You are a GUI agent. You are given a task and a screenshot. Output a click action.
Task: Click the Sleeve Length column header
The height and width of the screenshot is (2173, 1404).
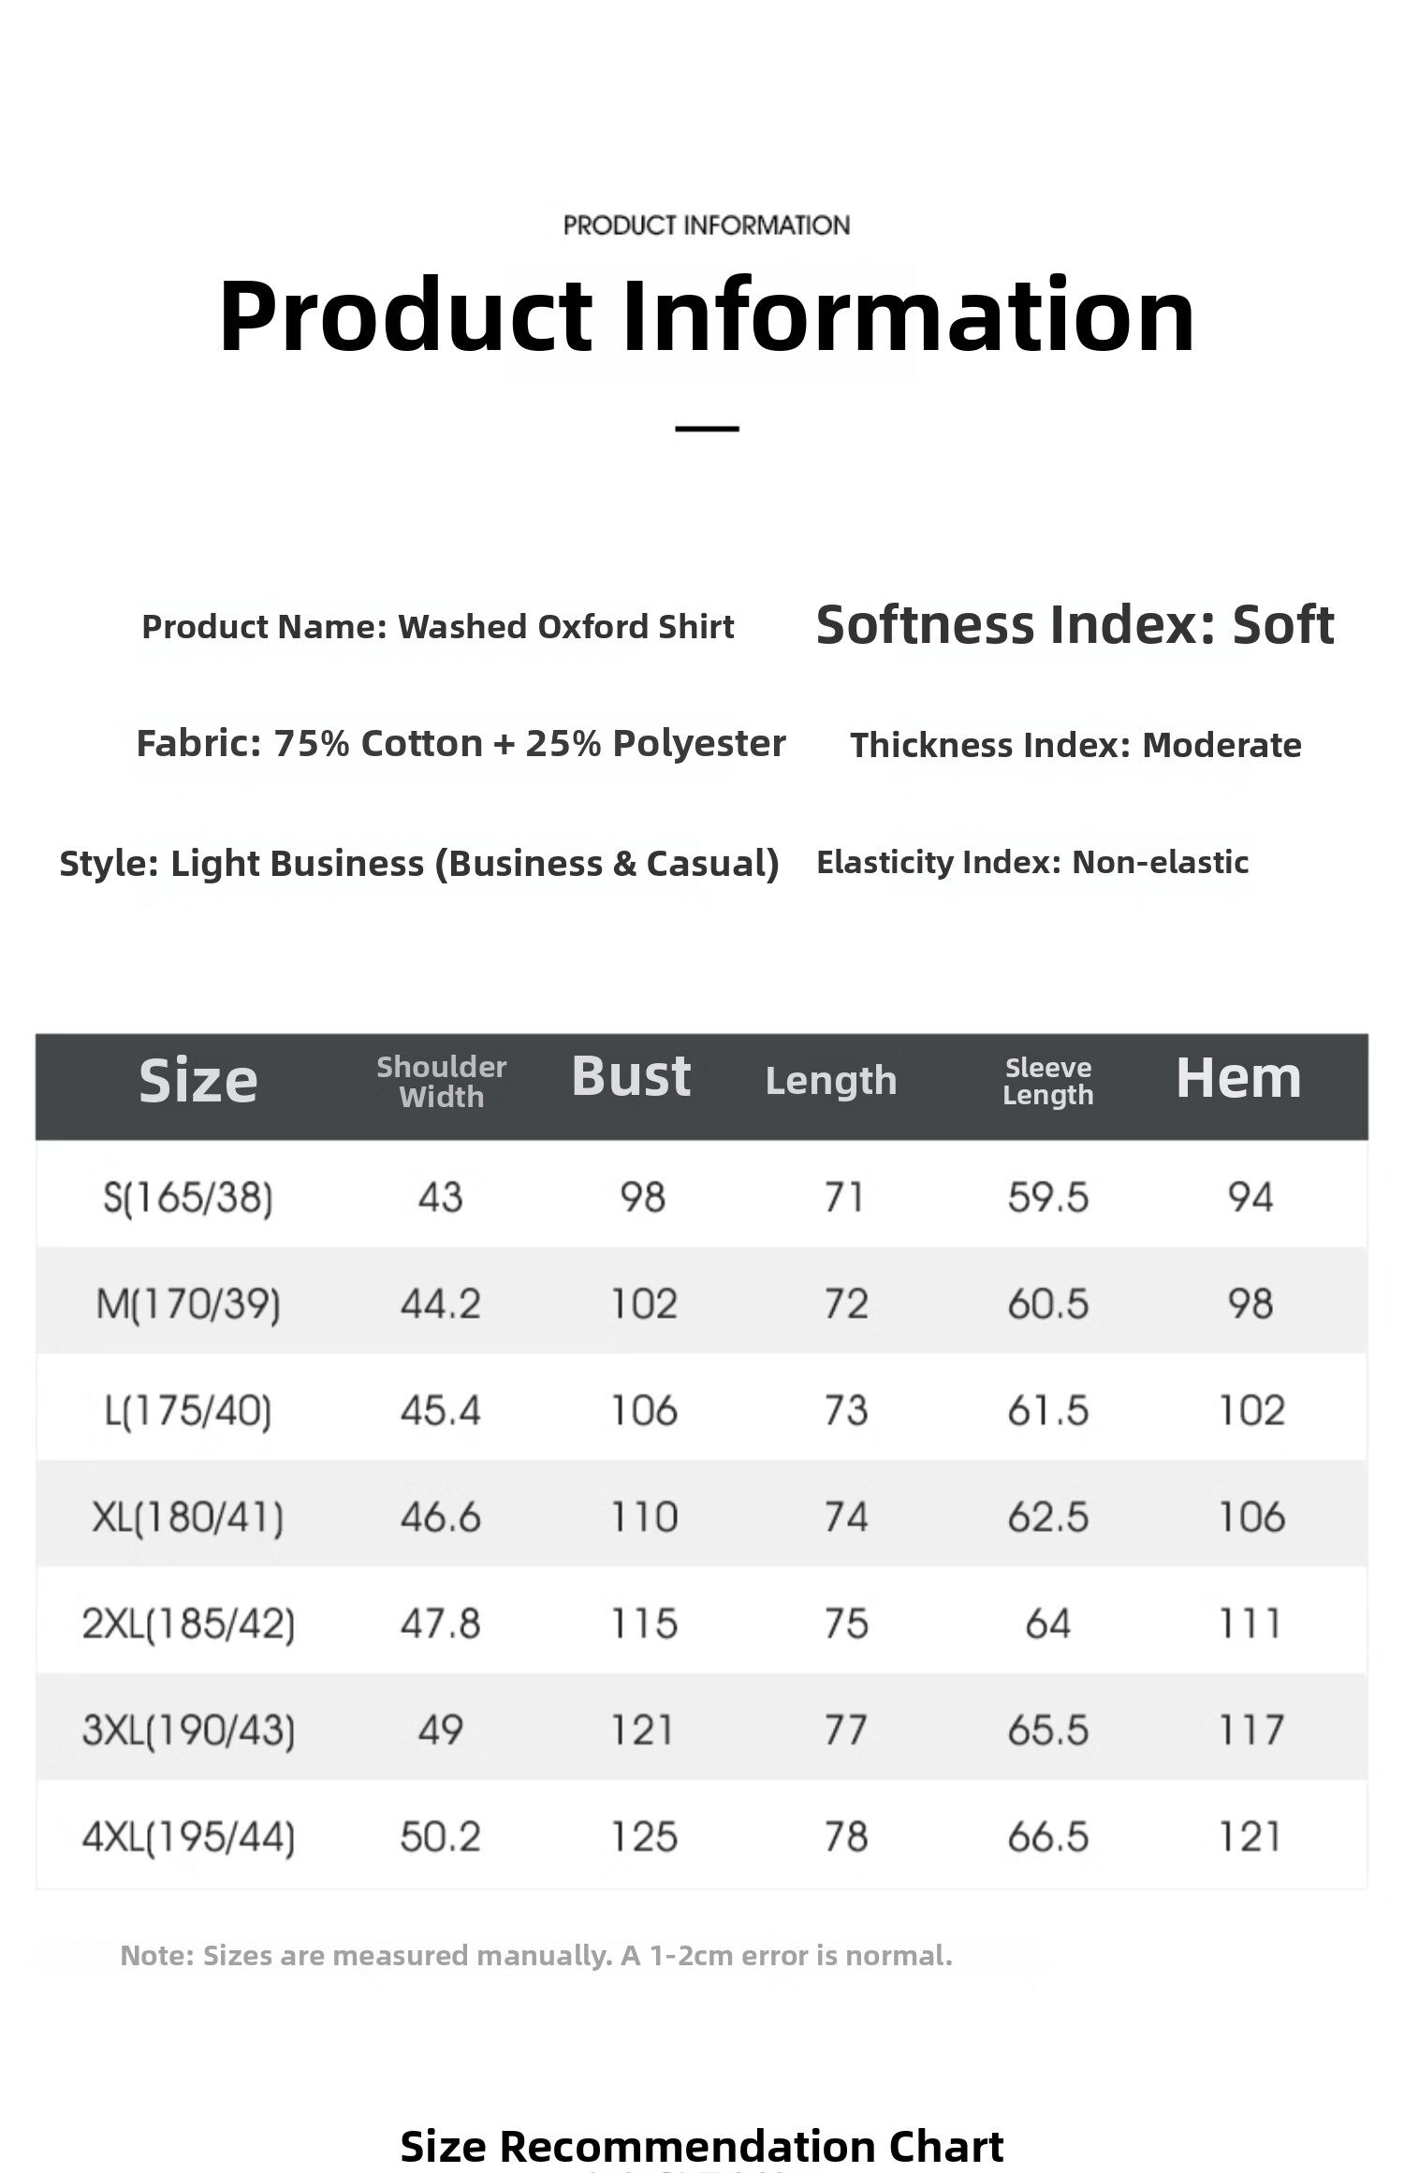coord(1048,1082)
